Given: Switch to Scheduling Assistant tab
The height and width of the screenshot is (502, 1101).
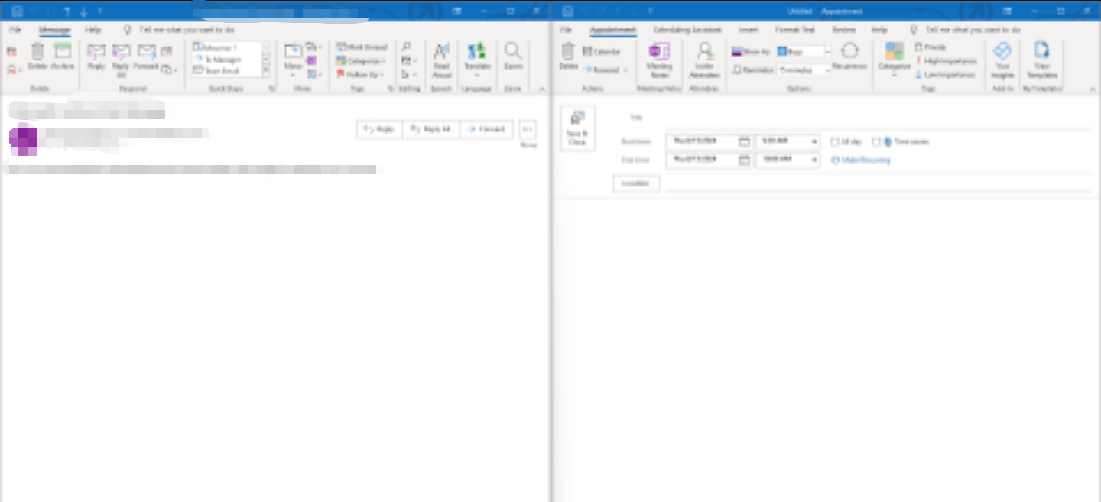Looking at the screenshot, I should [x=687, y=30].
